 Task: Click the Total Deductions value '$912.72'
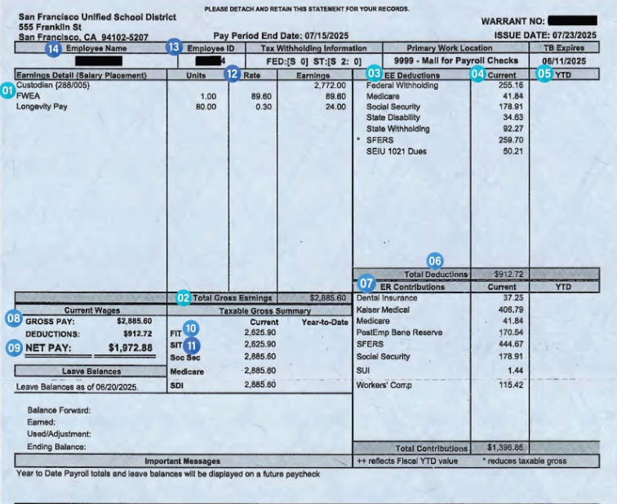coord(508,274)
